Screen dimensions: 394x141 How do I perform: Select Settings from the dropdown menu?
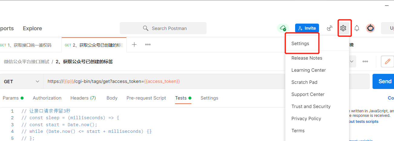[300, 44]
